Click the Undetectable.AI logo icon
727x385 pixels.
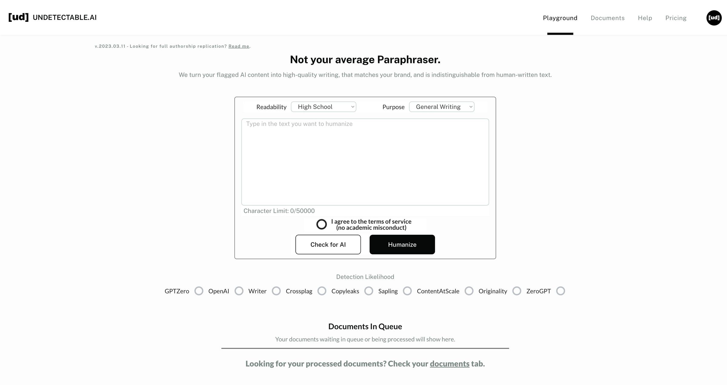[18, 17]
